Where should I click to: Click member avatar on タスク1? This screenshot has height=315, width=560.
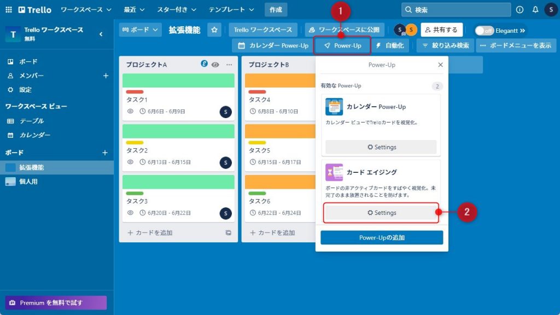coord(225,112)
